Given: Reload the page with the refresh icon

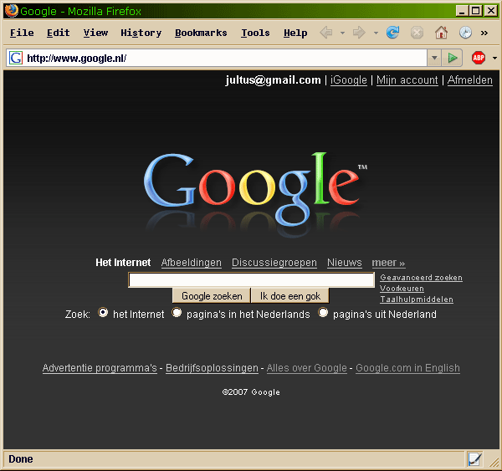Looking at the screenshot, I should pos(393,33).
